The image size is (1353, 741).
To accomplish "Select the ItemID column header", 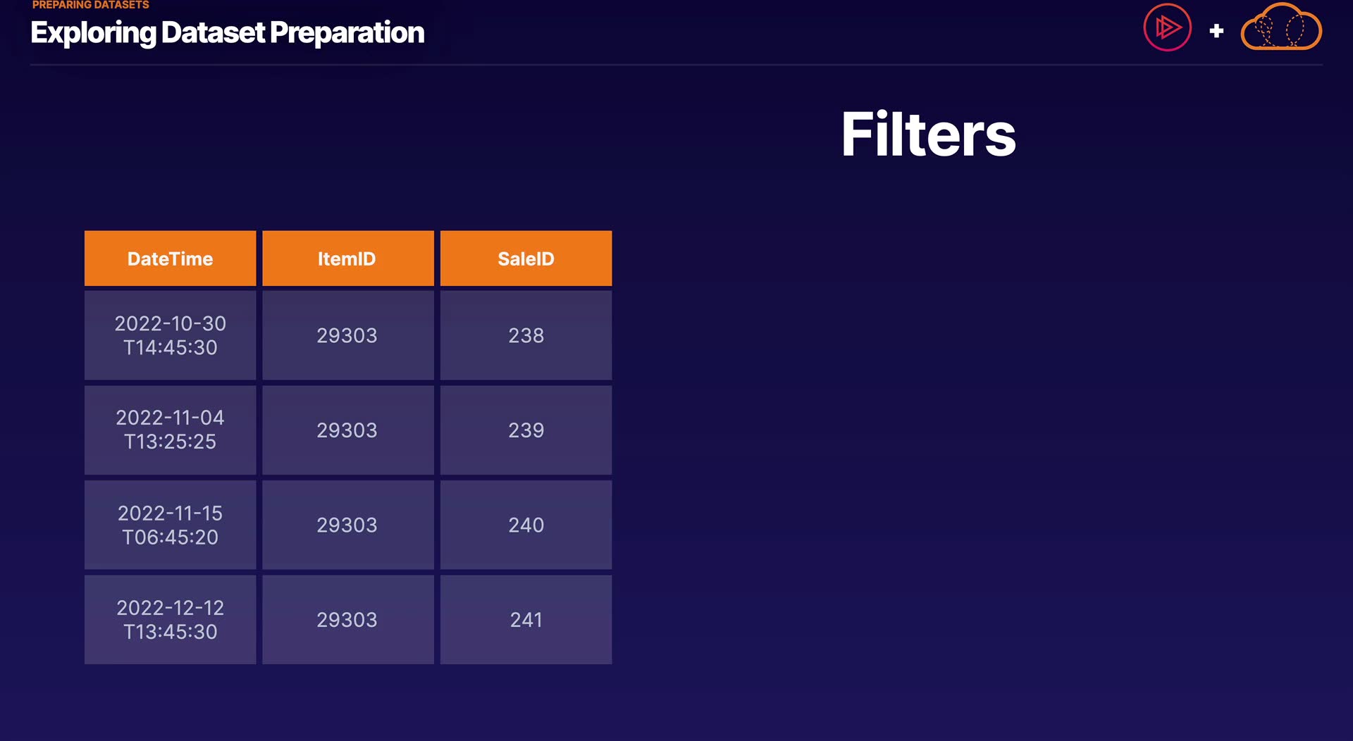I will coord(347,259).
